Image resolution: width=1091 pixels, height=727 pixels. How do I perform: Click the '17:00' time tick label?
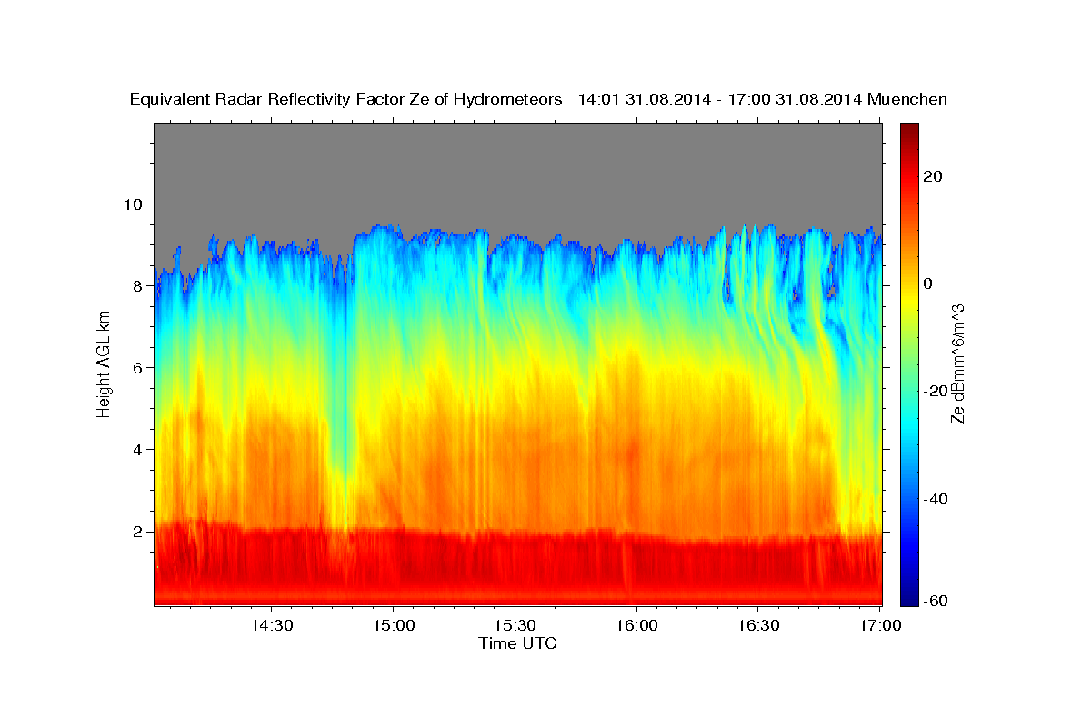click(x=879, y=625)
